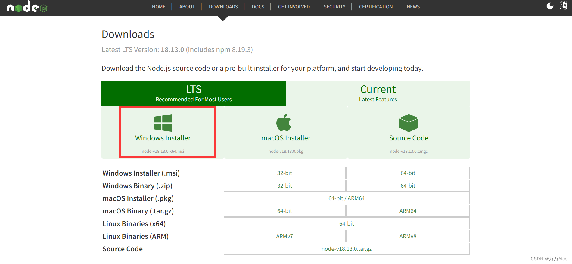Click the Windows Installer link text

tap(163, 138)
